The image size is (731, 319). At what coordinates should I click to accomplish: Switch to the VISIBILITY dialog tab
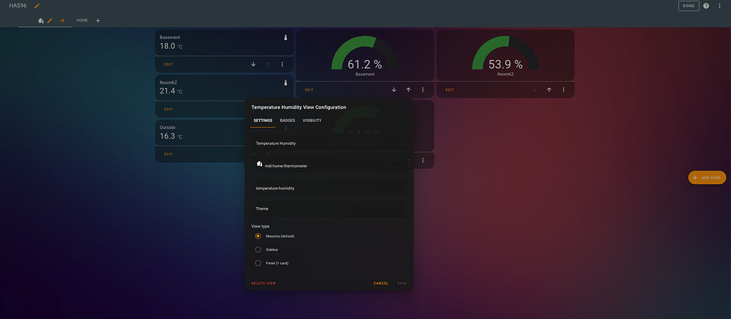pyautogui.click(x=312, y=121)
